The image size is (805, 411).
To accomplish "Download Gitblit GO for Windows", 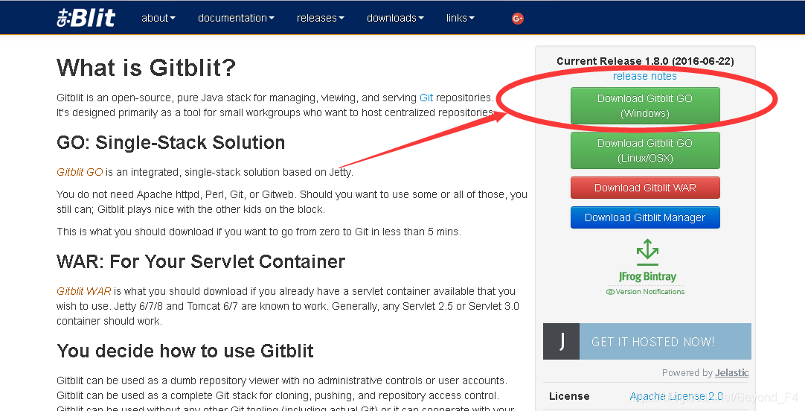I will [645, 106].
